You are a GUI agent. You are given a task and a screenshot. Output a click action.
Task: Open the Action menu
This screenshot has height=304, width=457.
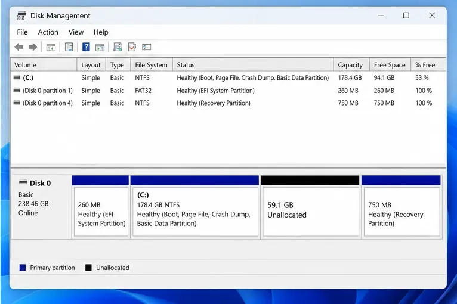click(48, 32)
